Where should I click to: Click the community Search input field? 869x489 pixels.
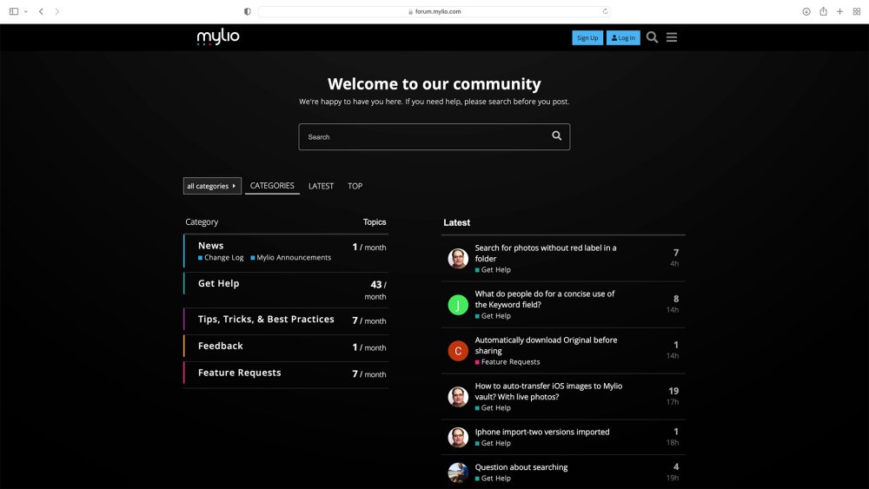tap(434, 136)
